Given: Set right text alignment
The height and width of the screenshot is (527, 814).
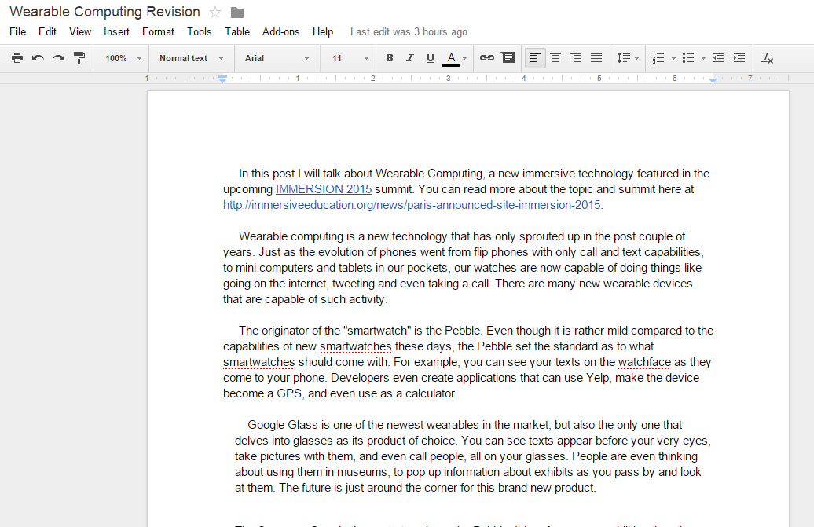Looking at the screenshot, I should click(x=576, y=58).
